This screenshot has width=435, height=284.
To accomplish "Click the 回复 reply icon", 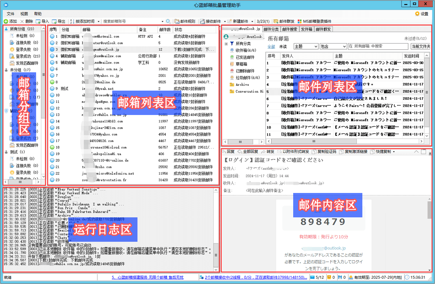I will click(x=224, y=152).
